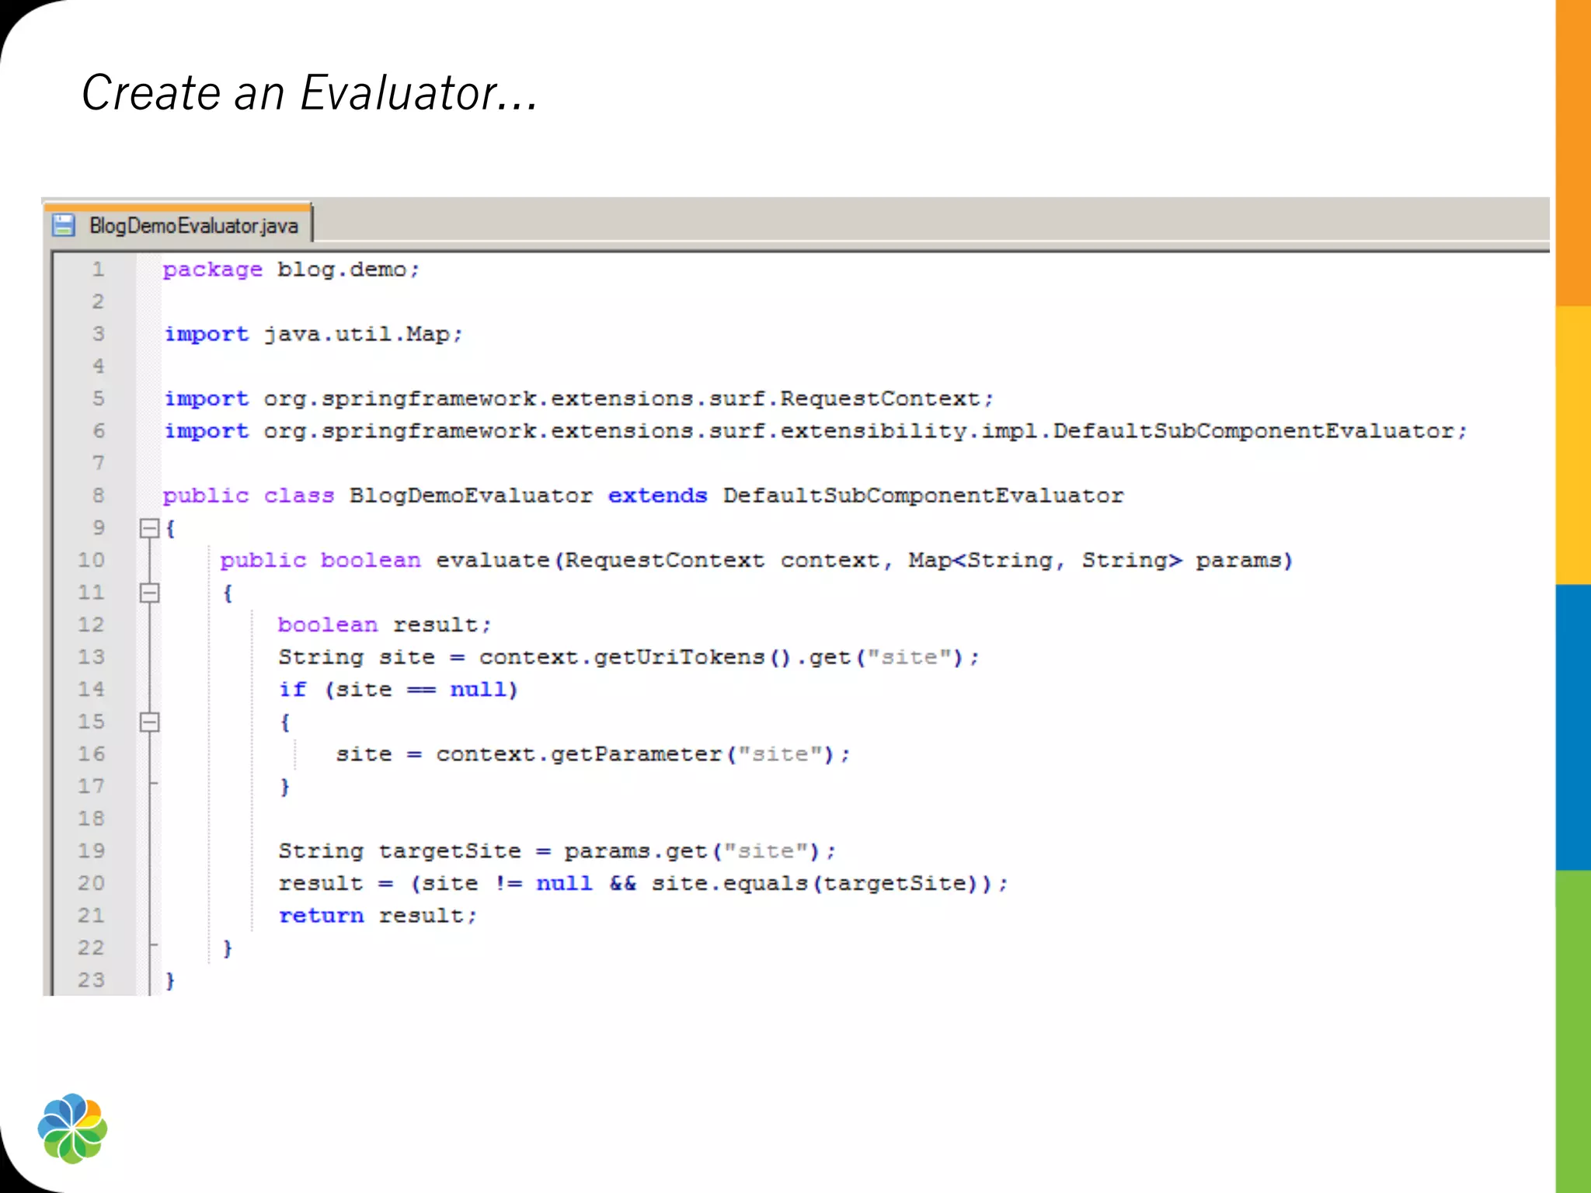Screen dimensions: 1591x1193
Task: Click the RequestContext import path on line 5
Action: pos(628,399)
